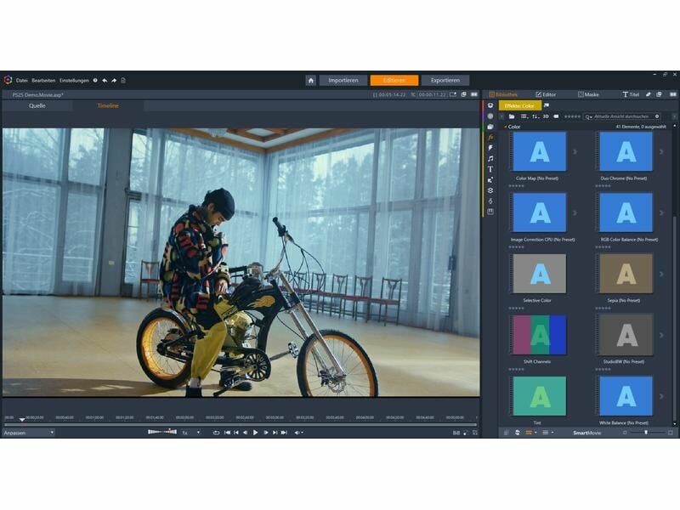The width and height of the screenshot is (680, 510).
Task: Undo the last action with the back arrow
Action: (x=105, y=80)
